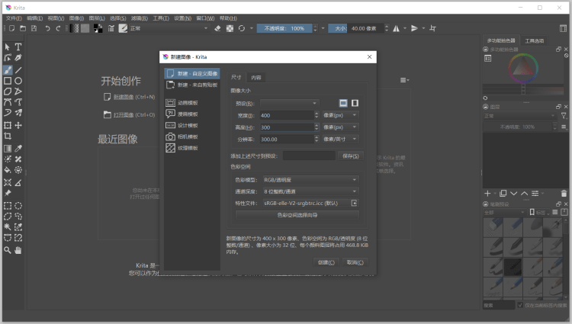The height and width of the screenshot is (324, 572).
Task: Select the Pan hand tool
Action: coord(18,250)
